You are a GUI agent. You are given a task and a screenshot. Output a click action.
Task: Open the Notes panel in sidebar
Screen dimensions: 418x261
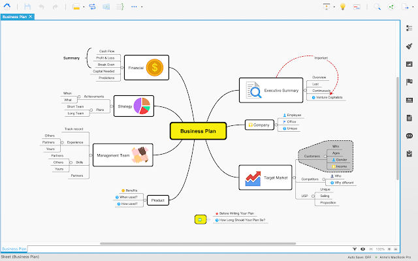click(x=409, y=118)
